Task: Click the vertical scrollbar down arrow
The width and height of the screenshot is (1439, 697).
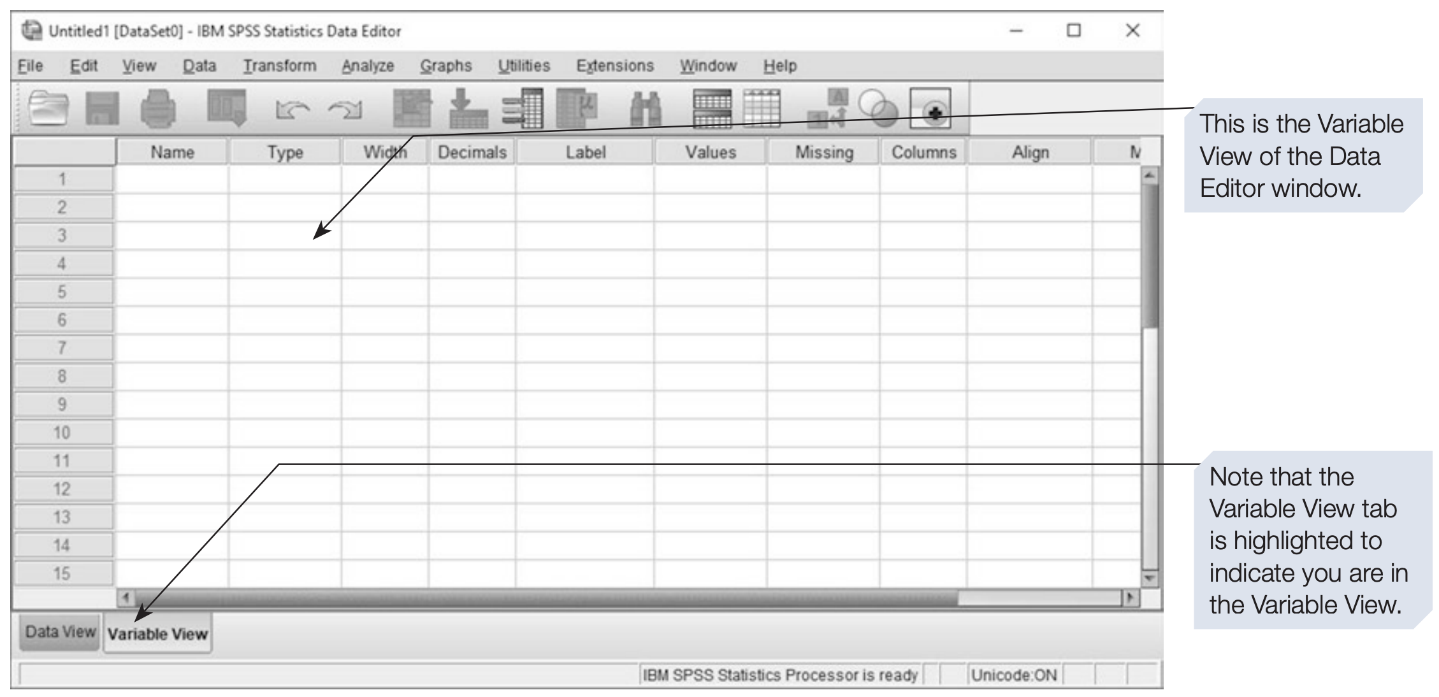Action: click(1149, 578)
